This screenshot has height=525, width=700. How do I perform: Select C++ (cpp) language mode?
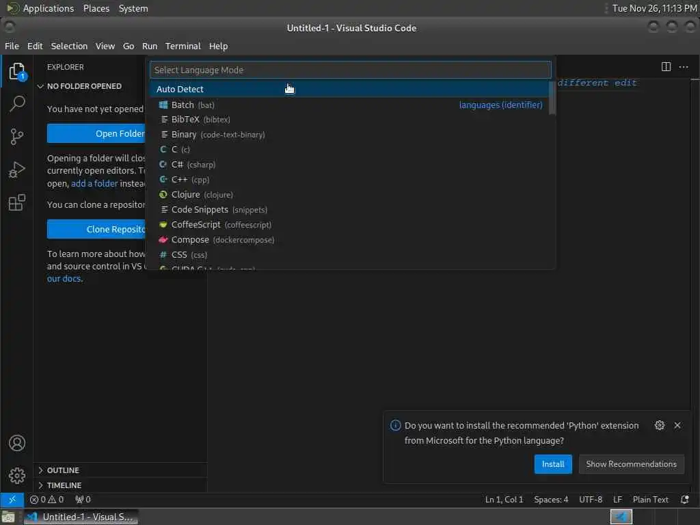coord(351,180)
